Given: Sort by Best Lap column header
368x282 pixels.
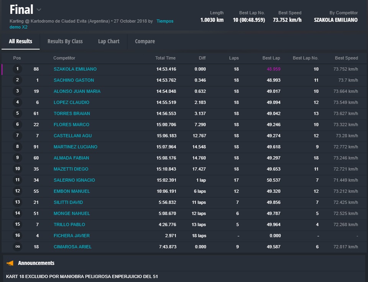Looking at the screenshot, I should coord(271,58).
